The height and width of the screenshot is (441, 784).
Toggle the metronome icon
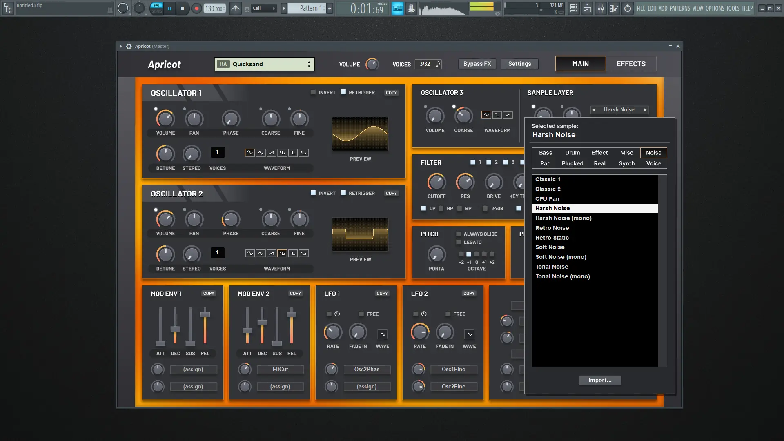pyautogui.click(x=236, y=9)
